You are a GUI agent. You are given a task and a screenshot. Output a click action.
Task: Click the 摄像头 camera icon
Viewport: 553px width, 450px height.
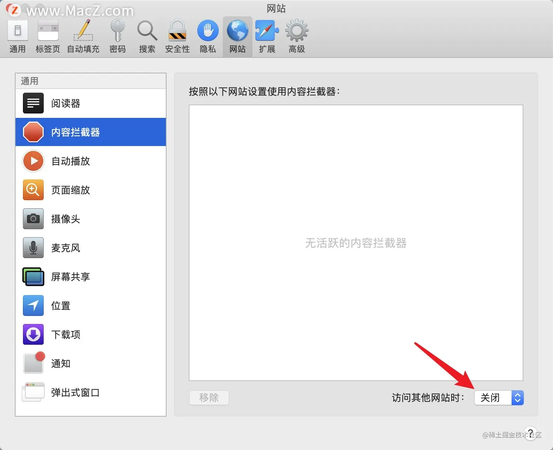point(33,219)
